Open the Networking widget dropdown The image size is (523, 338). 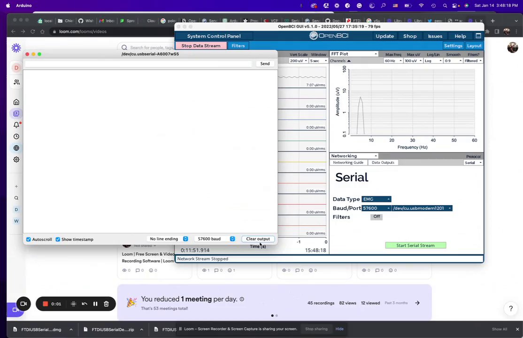354,156
